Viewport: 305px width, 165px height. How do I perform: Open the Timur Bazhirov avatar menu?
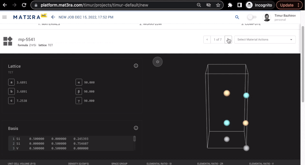[x=267, y=18]
